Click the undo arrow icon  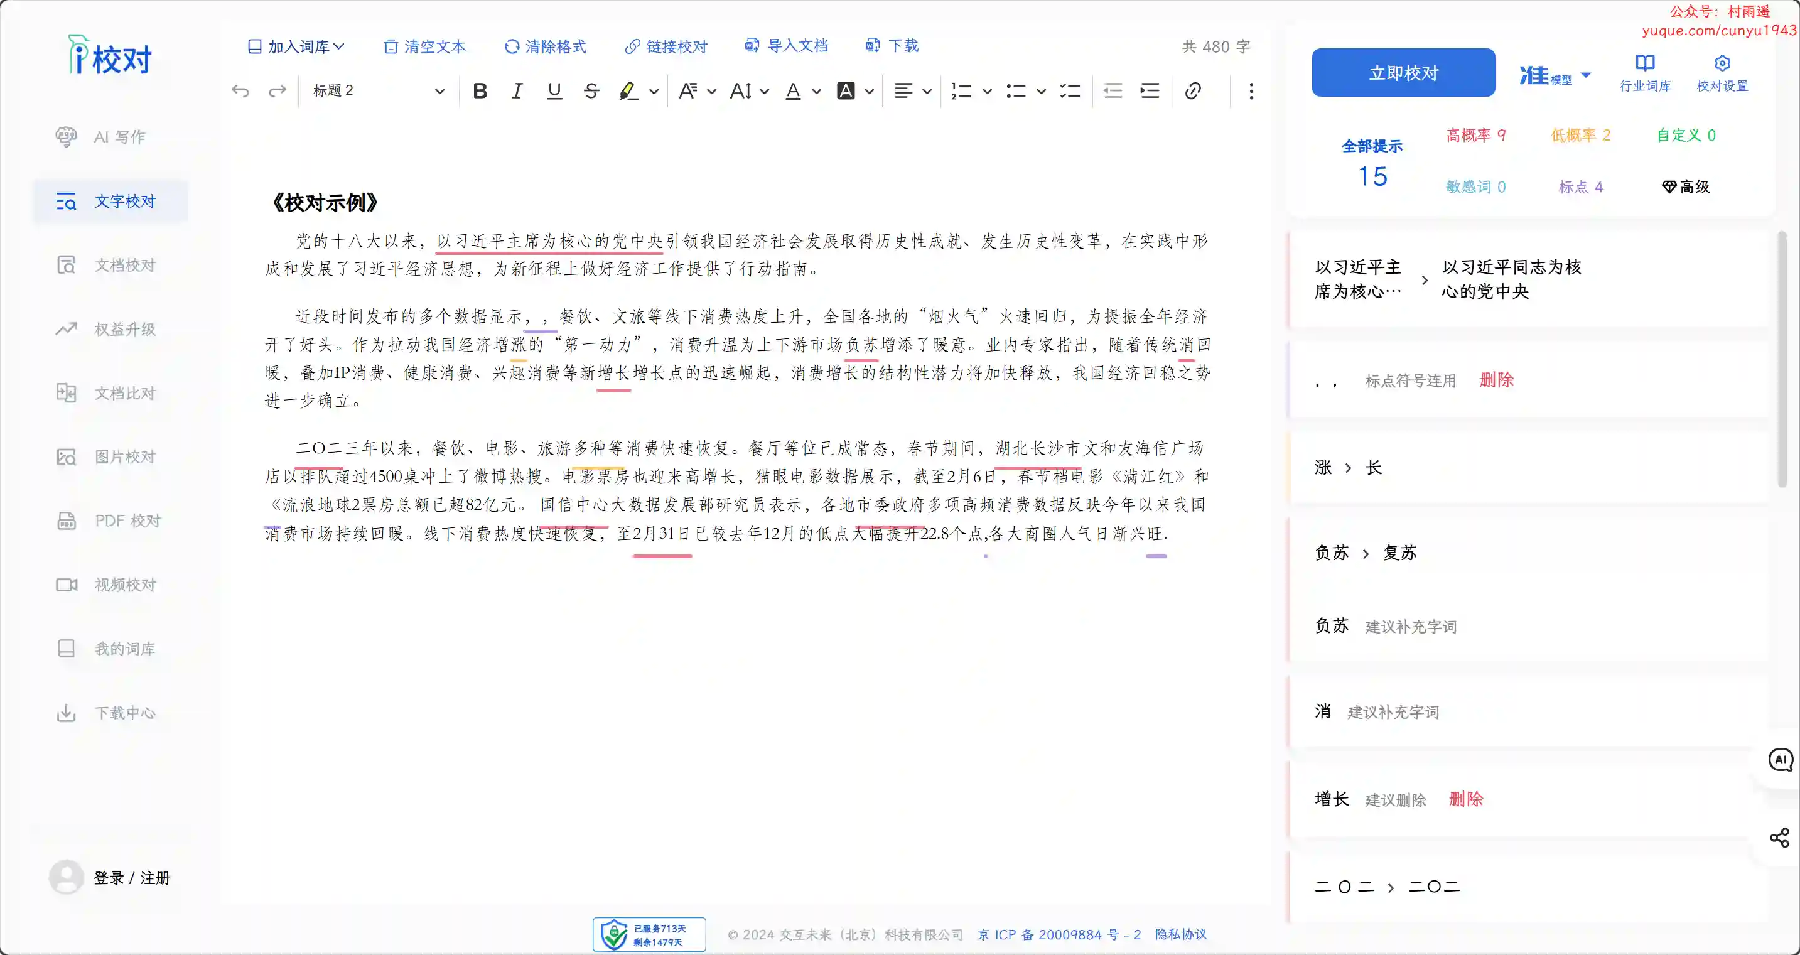coord(240,91)
